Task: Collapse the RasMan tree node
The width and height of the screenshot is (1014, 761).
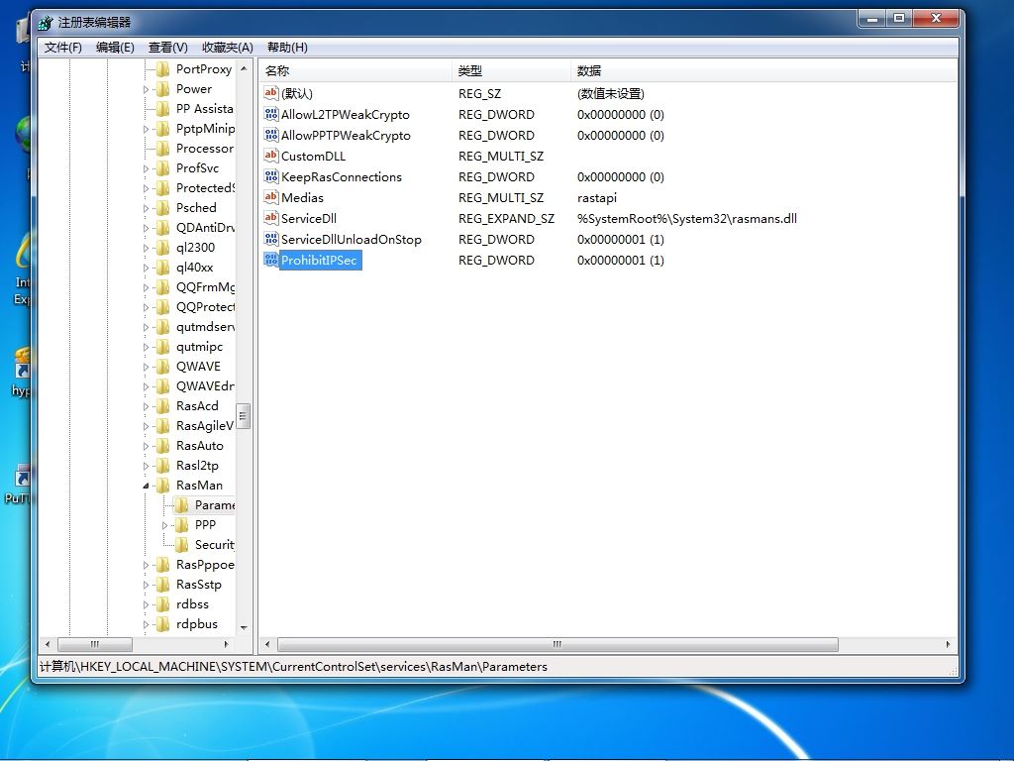Action: click(x=147, y=486)
